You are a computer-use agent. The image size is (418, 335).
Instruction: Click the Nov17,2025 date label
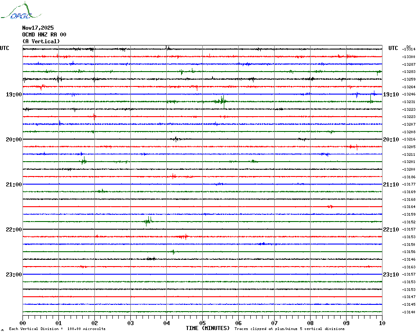pyautogui.click(x=38, y=28)
